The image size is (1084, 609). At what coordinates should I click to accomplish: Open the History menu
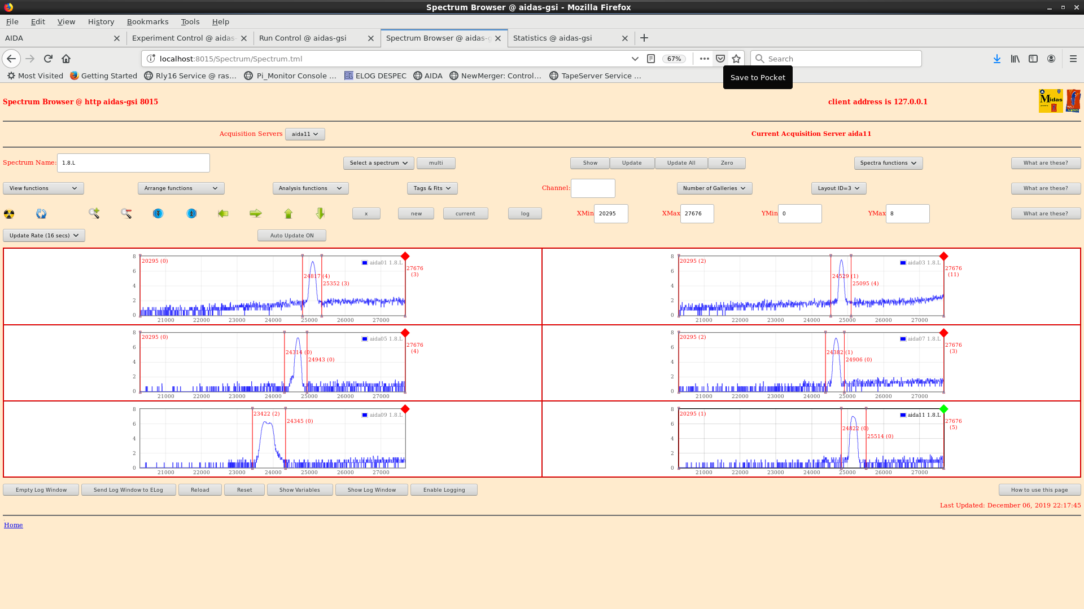[x=101, y=21]
